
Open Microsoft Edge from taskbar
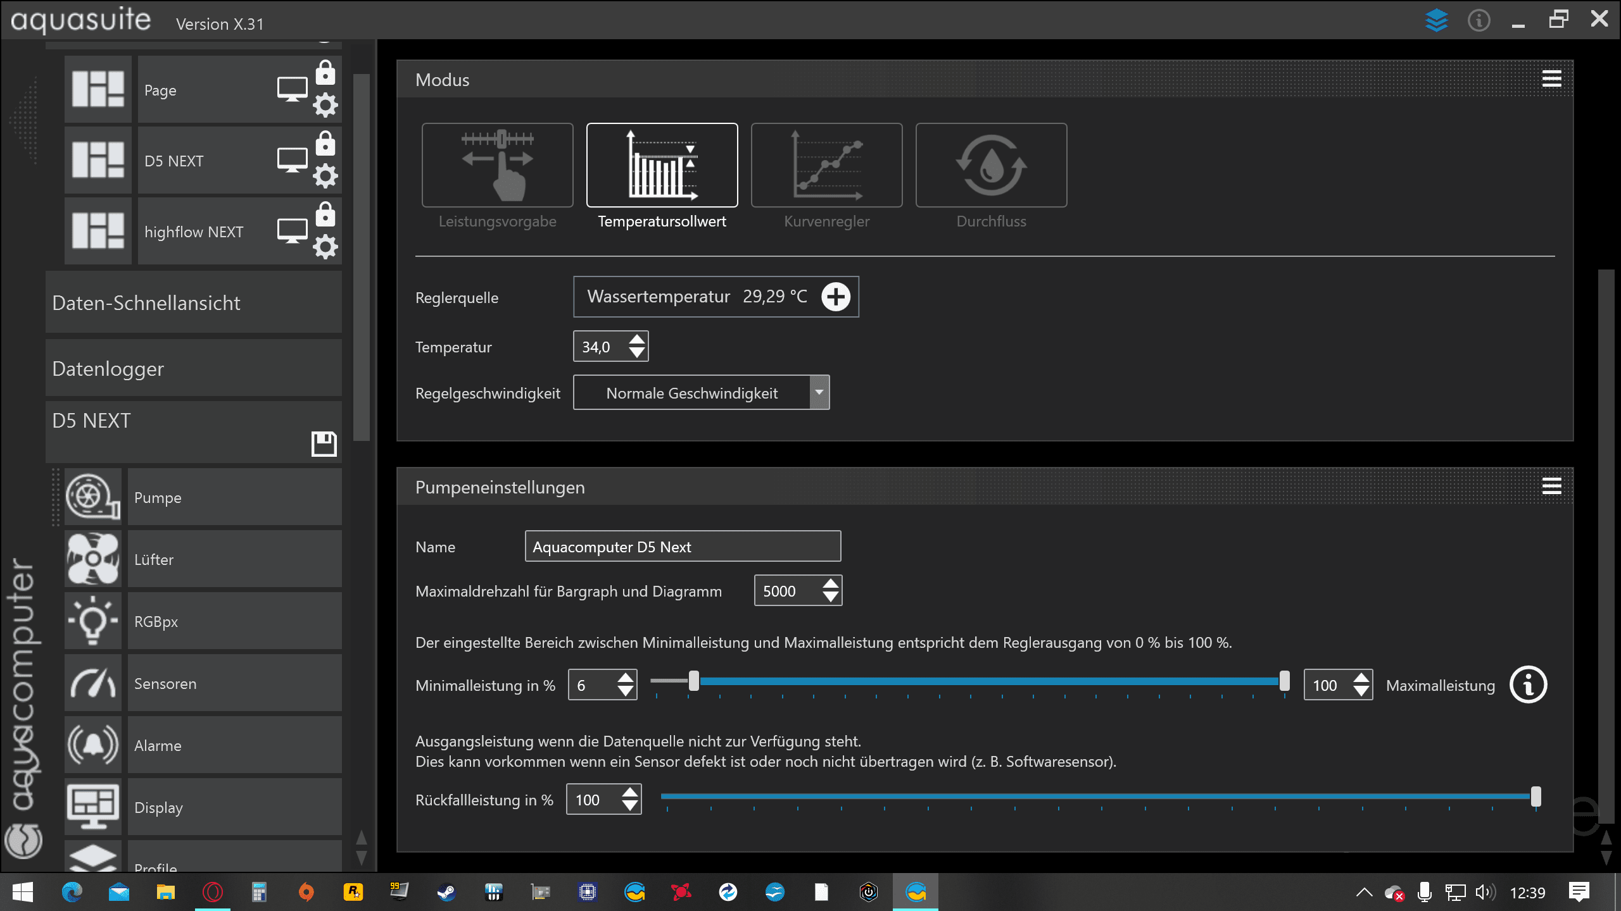(72, 893)
